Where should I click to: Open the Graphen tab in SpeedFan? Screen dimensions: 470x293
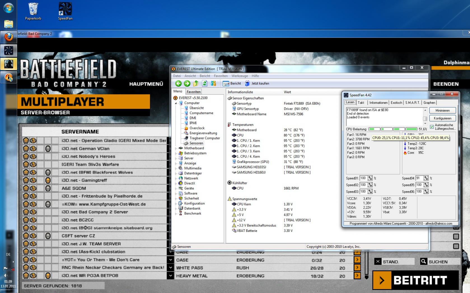429,103
